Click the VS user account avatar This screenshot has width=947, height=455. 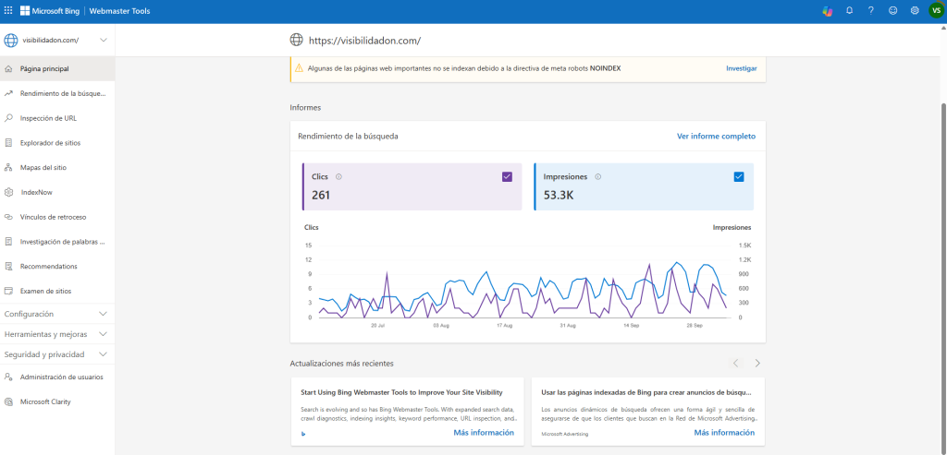tap(935, 11)
